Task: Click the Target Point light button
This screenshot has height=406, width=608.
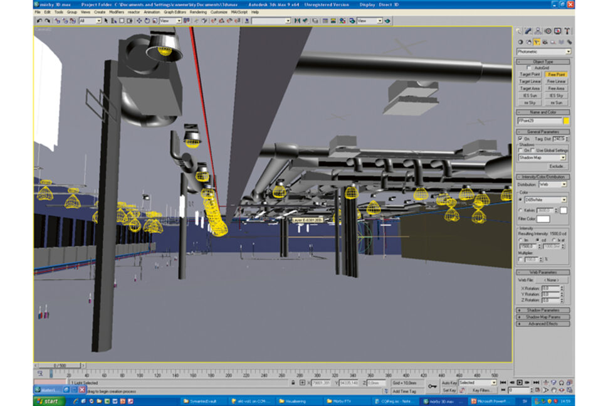Action: [530, 74]
